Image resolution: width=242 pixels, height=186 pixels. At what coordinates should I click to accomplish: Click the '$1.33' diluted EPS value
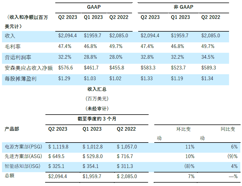click(x=147, y=78)
